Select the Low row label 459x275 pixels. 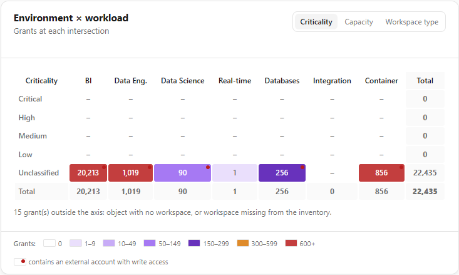pos(25,155)
